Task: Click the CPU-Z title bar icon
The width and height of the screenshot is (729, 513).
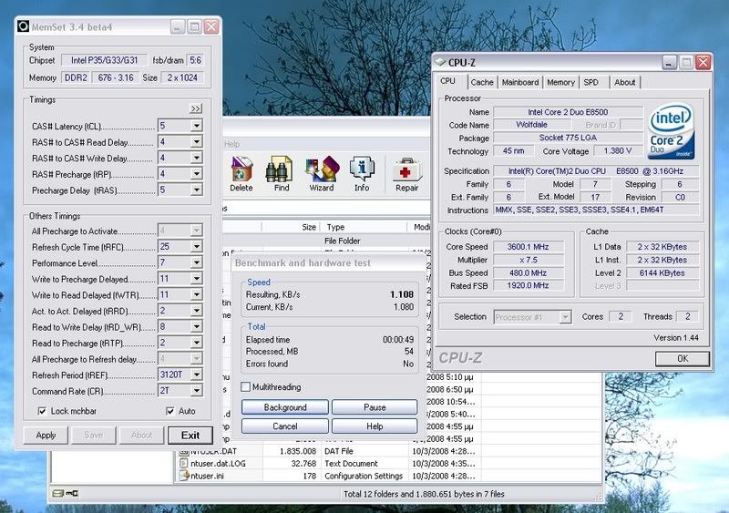Action: point(439,62)
